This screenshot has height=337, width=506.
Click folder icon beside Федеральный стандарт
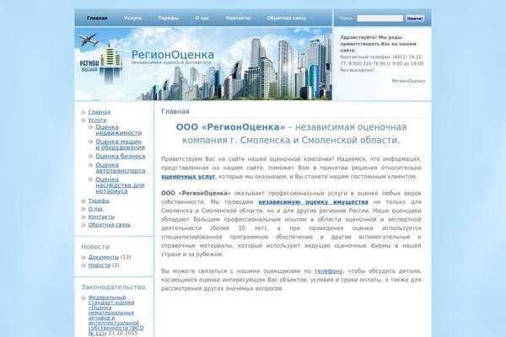83,297
